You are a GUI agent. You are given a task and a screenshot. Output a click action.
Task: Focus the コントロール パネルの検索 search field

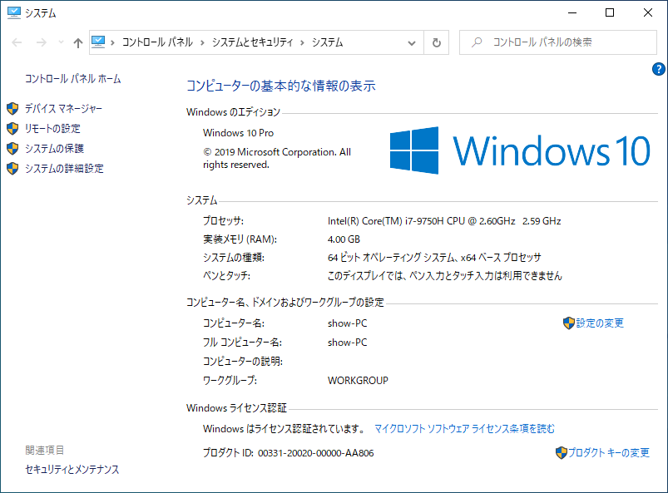pyautogui.click(x=557, y=42)
